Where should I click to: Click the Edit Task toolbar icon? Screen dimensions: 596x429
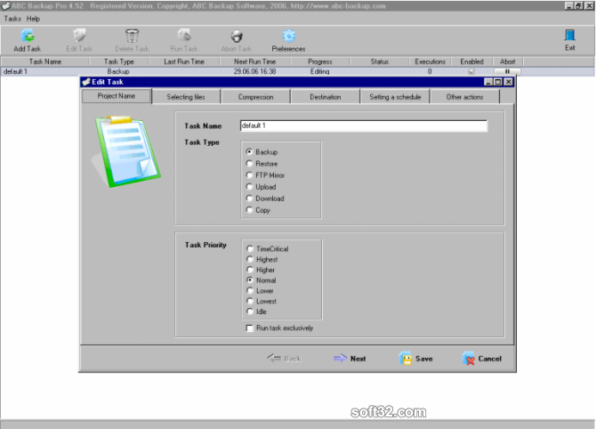click(79, 36)
